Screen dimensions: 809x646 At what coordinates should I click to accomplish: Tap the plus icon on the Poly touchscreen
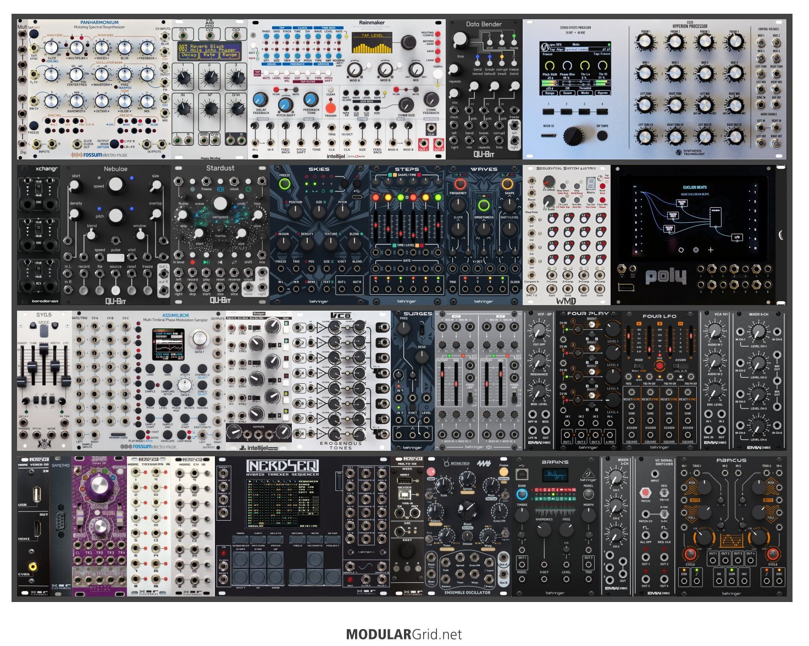pos(711,250)
